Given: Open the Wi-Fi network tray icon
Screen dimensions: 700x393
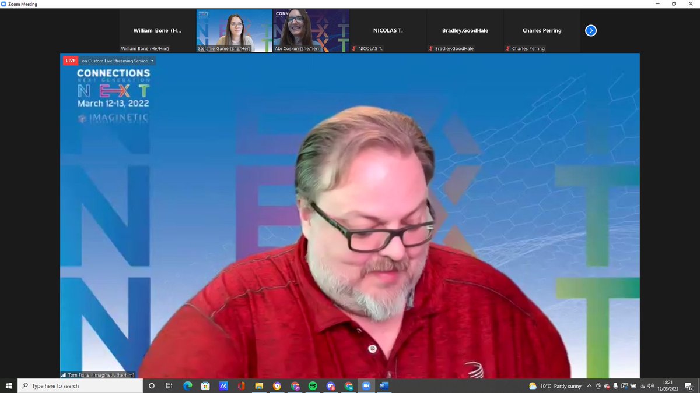Looking at the screenshot, I should click(x=641, y=385).
